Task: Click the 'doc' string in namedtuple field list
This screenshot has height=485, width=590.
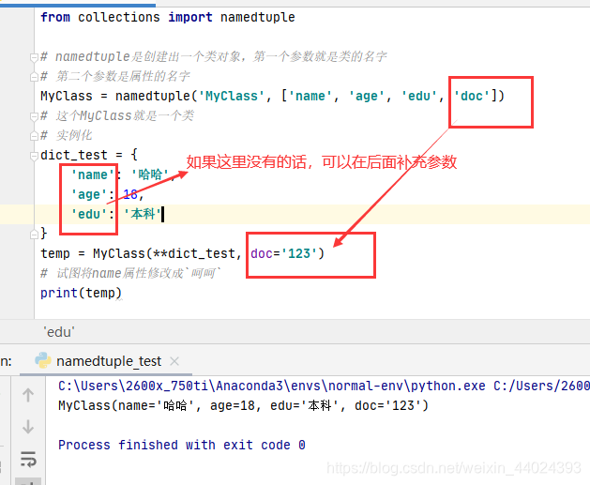Action: [x=472, y=96]
